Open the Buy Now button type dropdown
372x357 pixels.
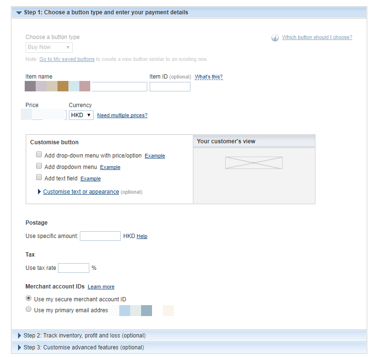[x=49, y=47]
